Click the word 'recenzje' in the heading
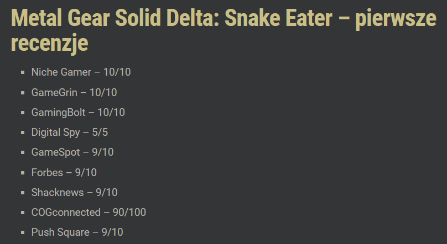Viewport: 447px width, 244px height. click(49, 44)
